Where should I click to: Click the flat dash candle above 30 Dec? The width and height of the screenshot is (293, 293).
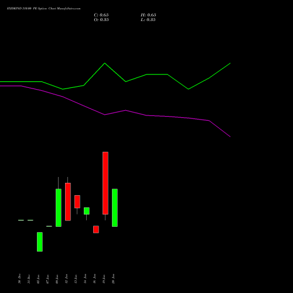[x=21, y=220]
